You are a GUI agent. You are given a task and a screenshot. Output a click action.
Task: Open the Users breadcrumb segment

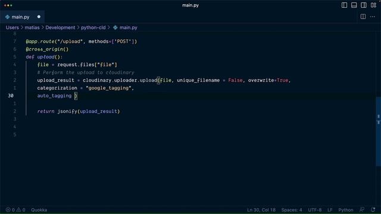click(x=13, y=27)
